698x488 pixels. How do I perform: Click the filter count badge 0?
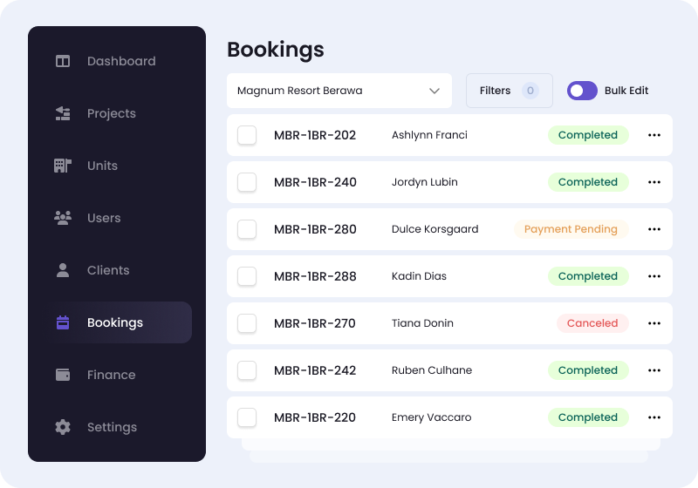click(x=530, y=91)
